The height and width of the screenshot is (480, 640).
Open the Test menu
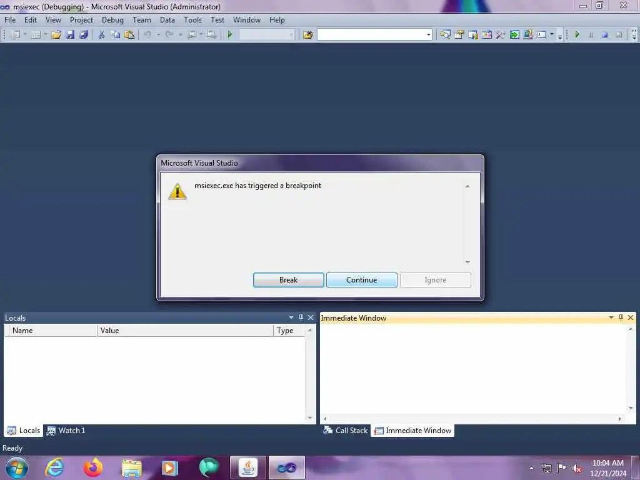pyautogui.click(x=217, y=19)
